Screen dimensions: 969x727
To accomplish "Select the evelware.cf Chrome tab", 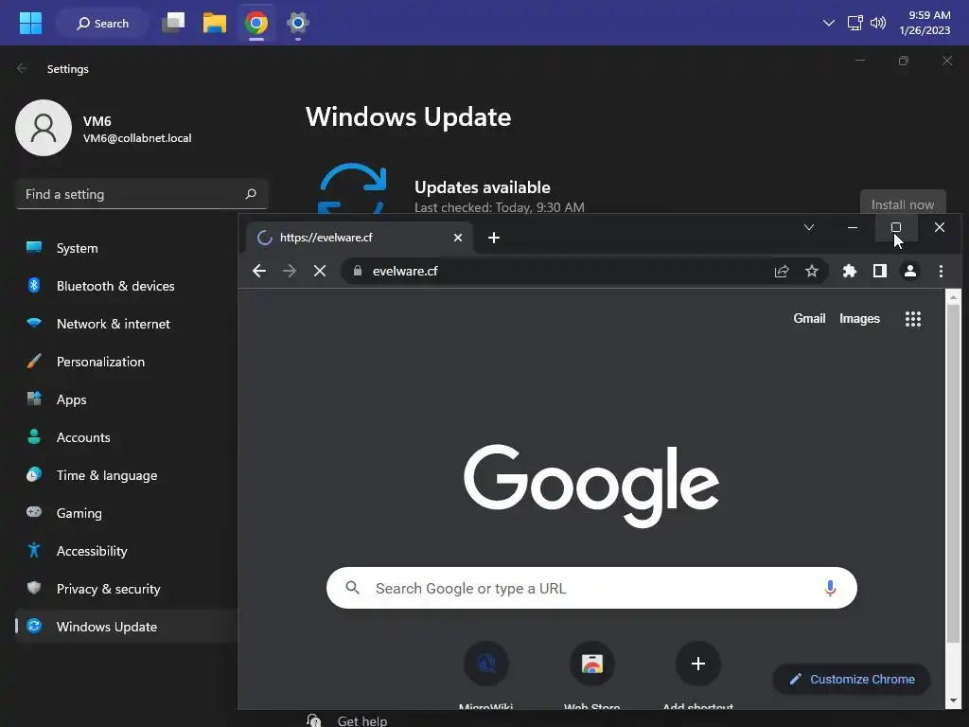I will coord(359,238).
